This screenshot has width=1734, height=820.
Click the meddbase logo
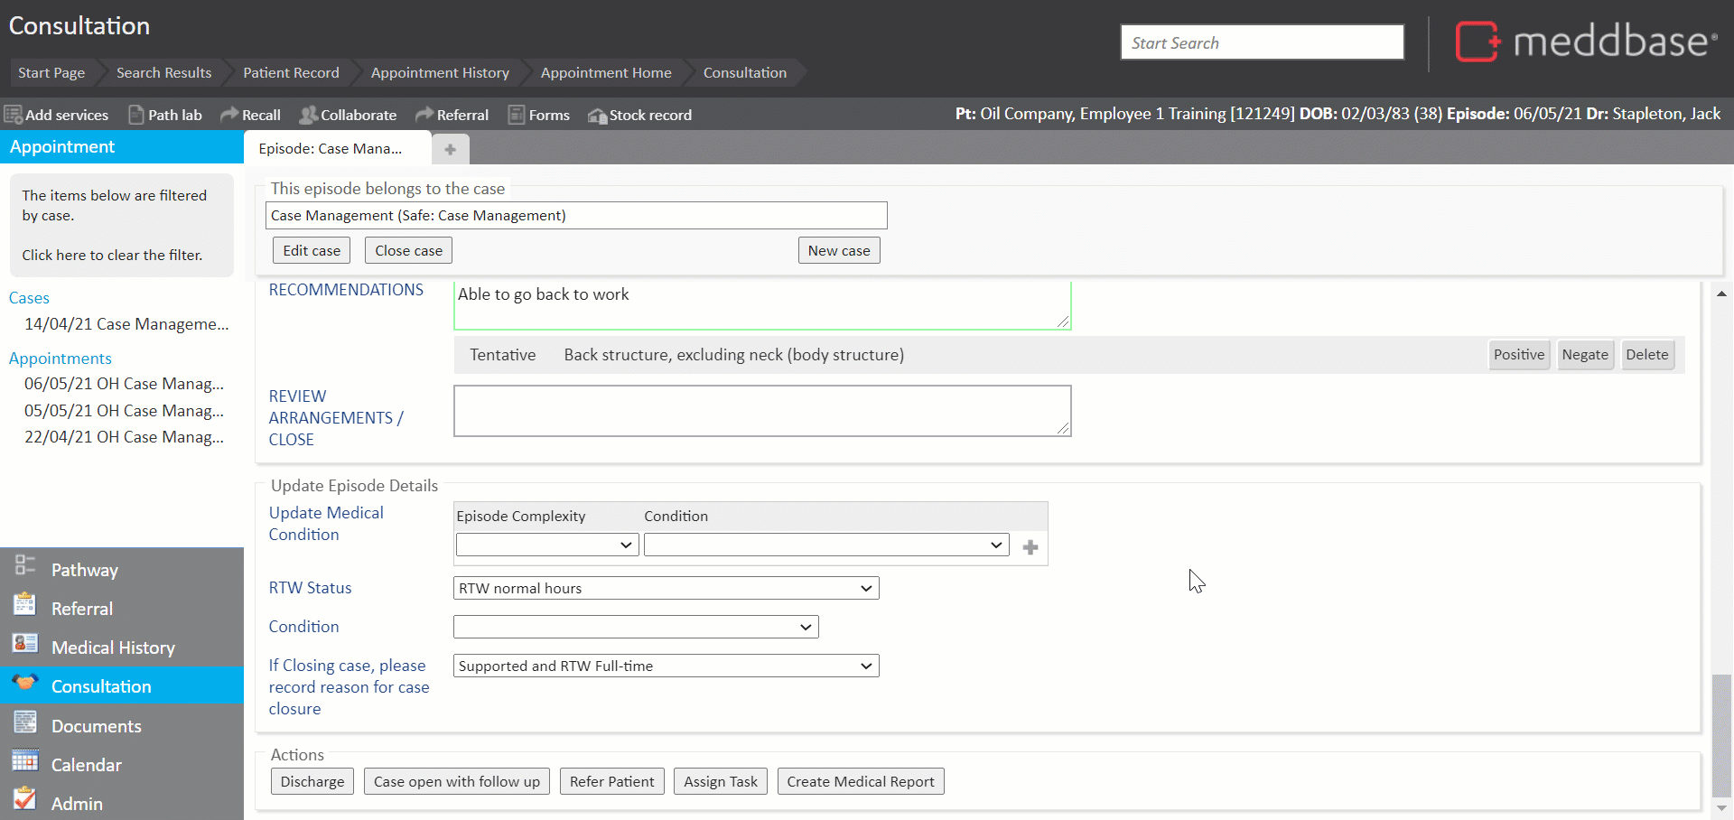pyautogui.click(x=1586, y=42)
